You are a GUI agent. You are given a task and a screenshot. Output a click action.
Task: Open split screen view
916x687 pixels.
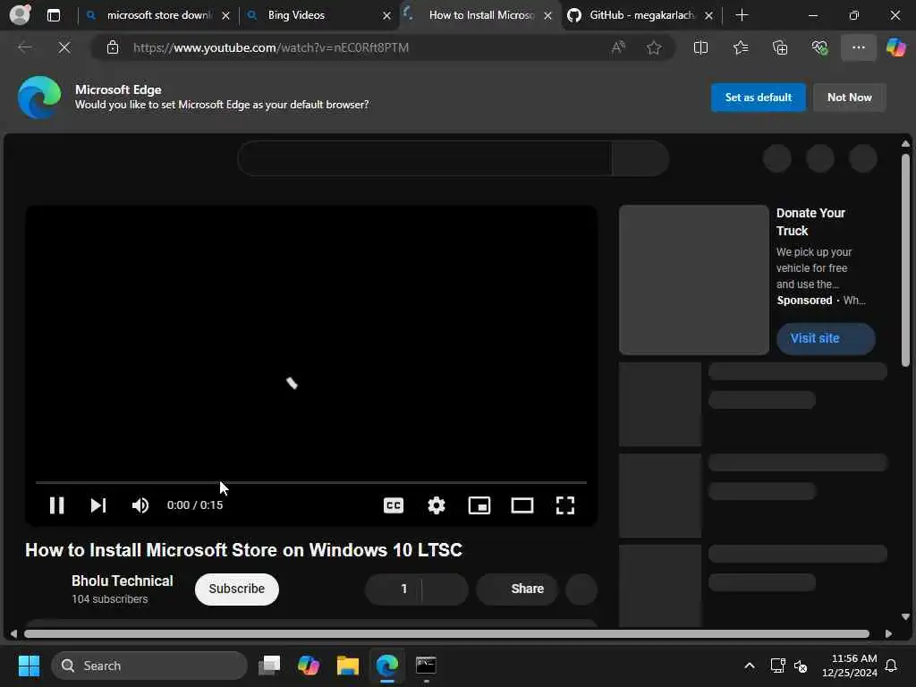point(700,47)
